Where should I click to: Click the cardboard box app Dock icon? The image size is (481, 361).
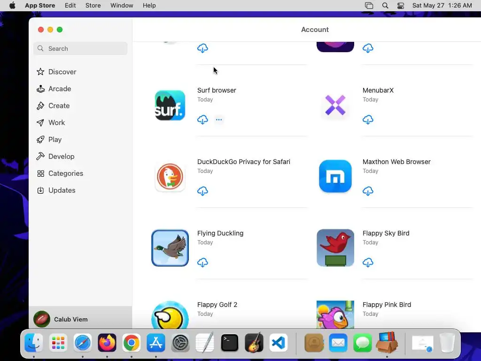click(x=387, y=342)
